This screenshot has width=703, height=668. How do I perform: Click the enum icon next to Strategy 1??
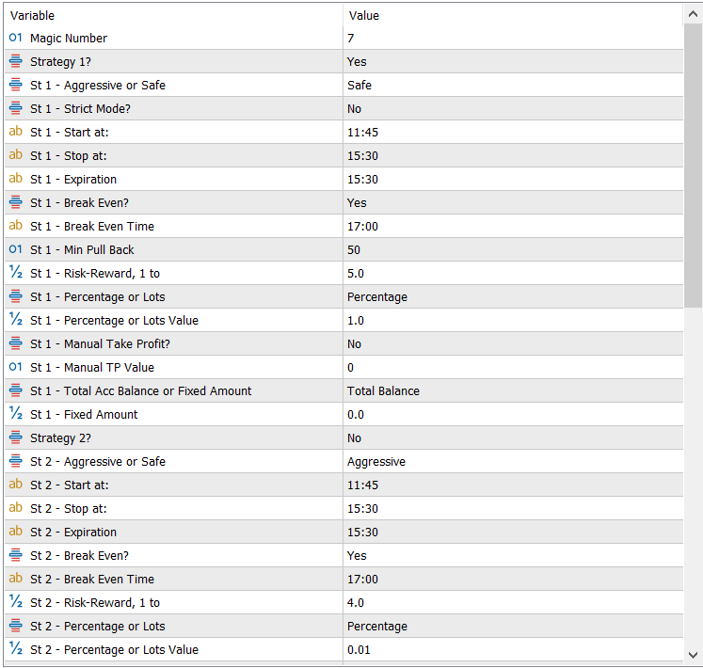point(15,61)
